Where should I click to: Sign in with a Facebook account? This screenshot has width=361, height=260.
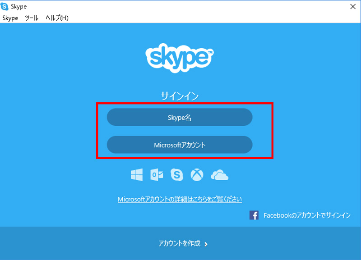[x=307, y=215]
